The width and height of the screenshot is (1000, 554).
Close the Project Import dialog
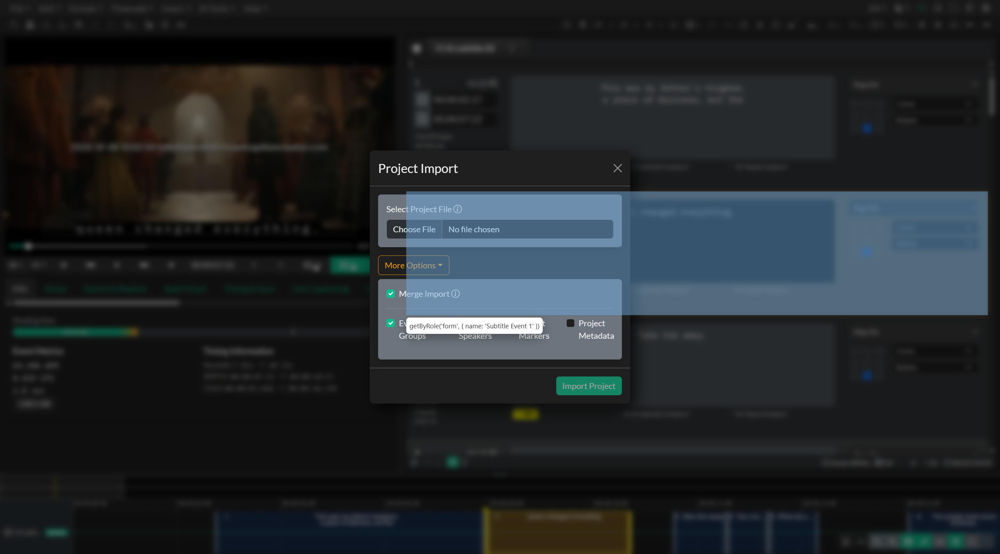click(x=617, y=168)
